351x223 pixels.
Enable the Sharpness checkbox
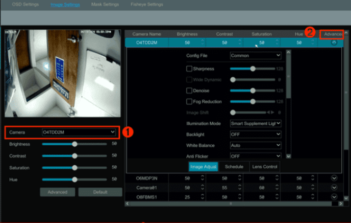(189, 68)
